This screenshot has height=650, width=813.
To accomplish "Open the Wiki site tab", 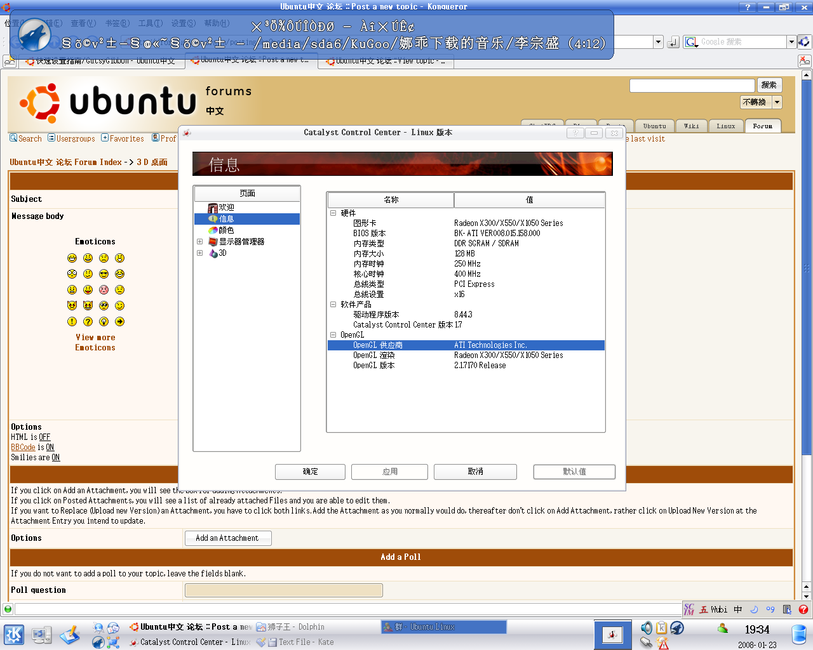I will tap(691, 126).
